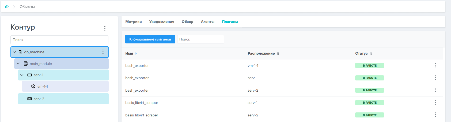Screen dimensions: 451x122
Task: Open actions menu for bash_exporter on vm-1-1
Action: tap(435, 65)
